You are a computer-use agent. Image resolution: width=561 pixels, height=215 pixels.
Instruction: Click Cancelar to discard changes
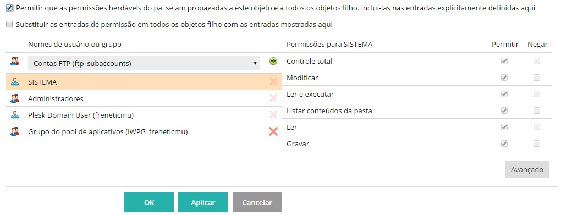257,202
